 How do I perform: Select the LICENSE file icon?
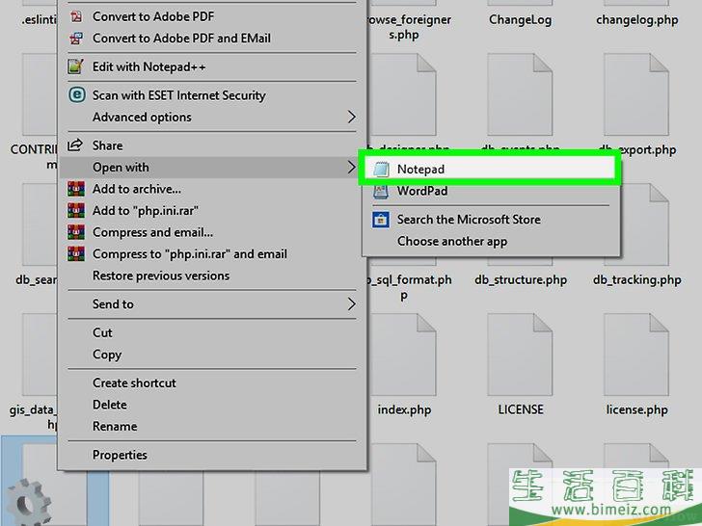click(520, 355)
